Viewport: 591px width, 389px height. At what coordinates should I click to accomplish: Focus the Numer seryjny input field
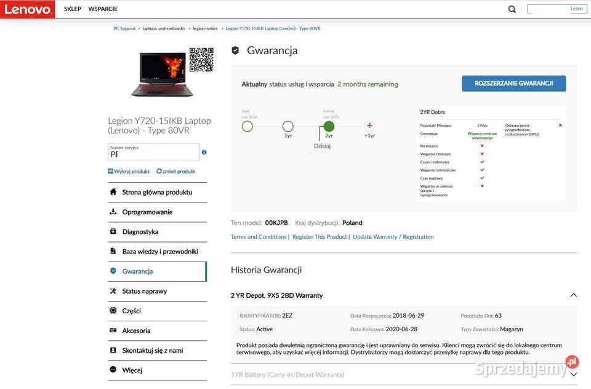tap(154, 152)
